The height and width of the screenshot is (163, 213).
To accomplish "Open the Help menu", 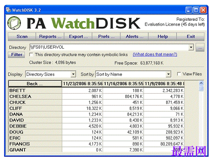I will [162, 37].
